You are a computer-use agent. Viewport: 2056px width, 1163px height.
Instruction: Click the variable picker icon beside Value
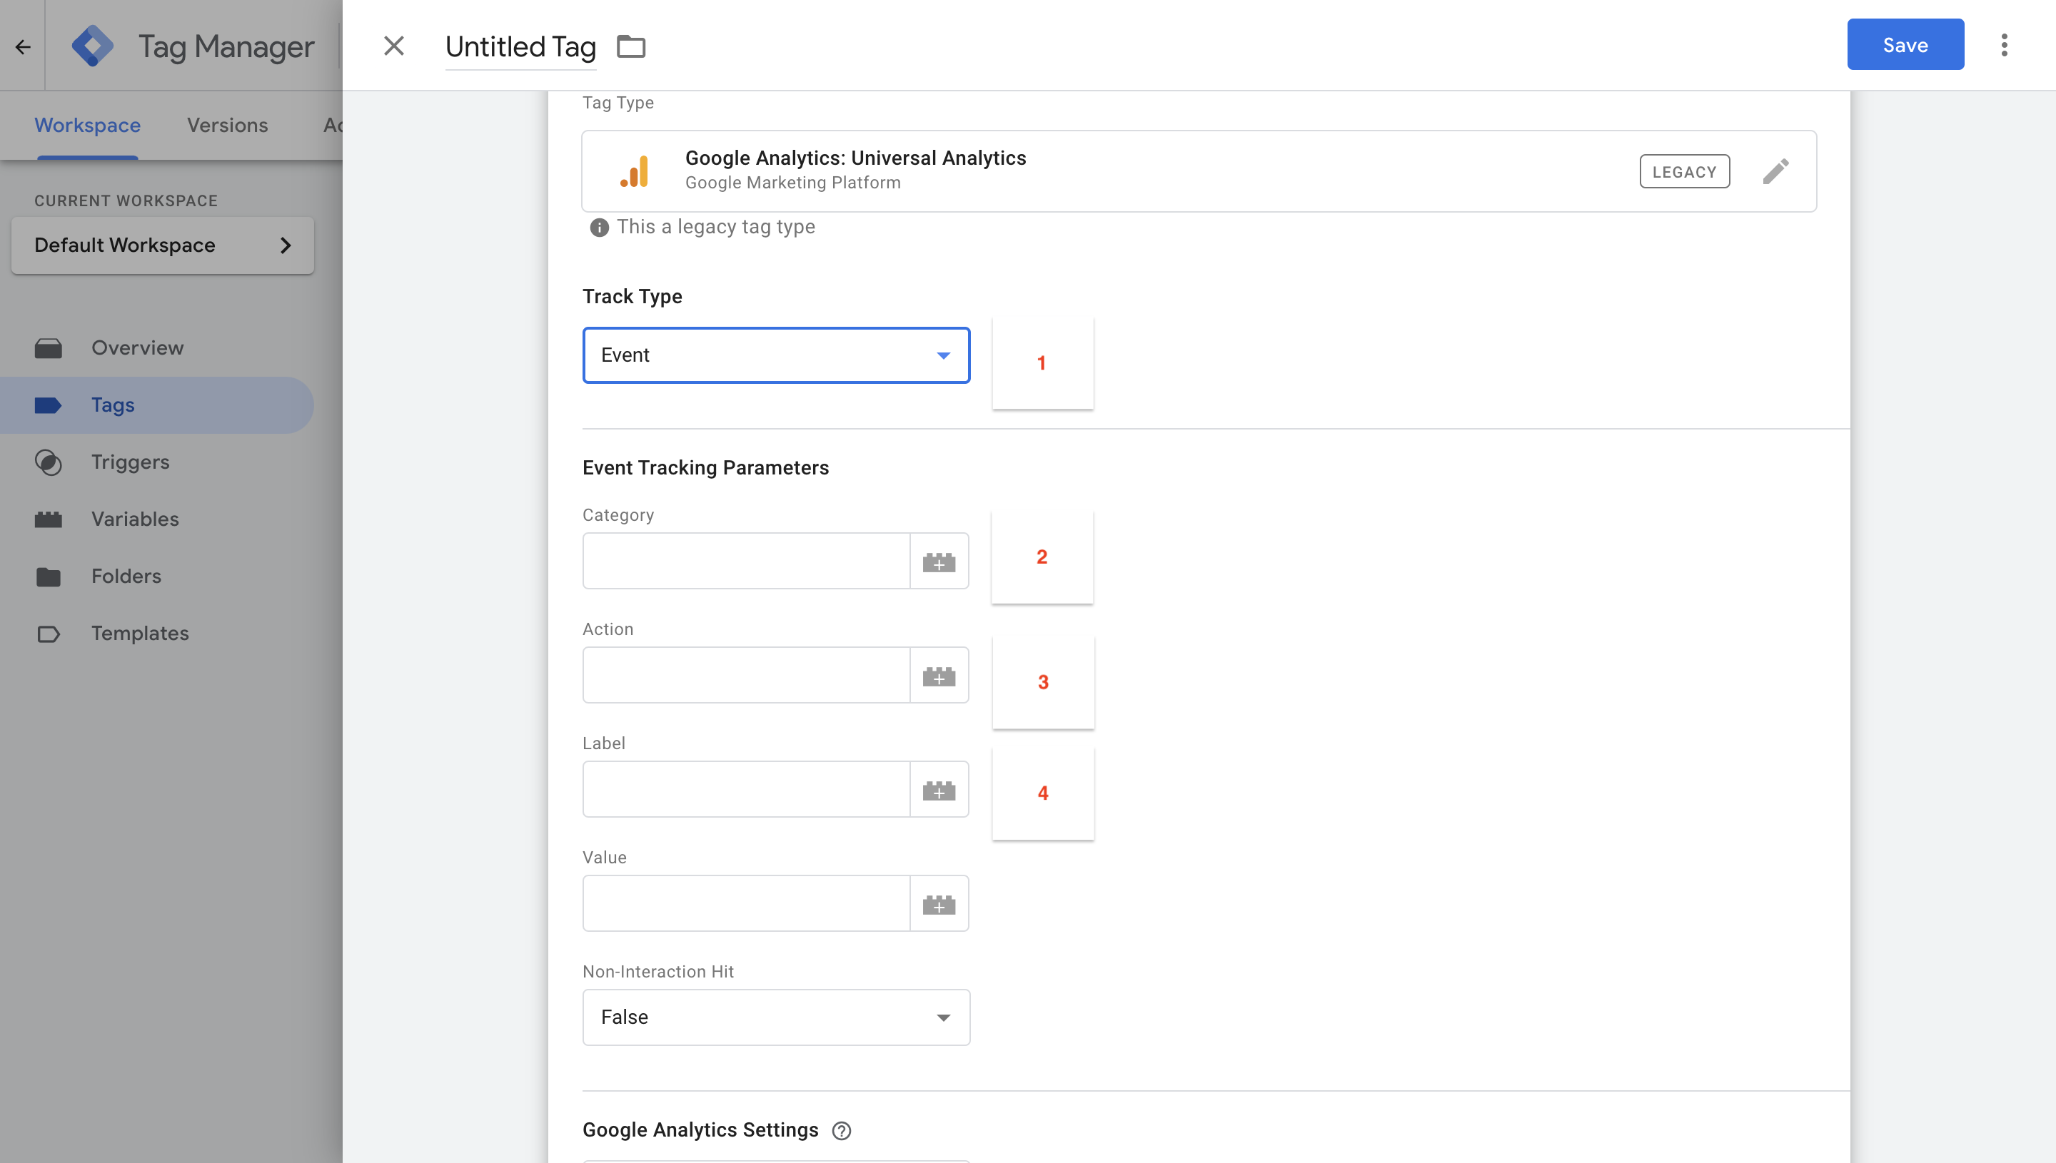(x=939, y=904)
